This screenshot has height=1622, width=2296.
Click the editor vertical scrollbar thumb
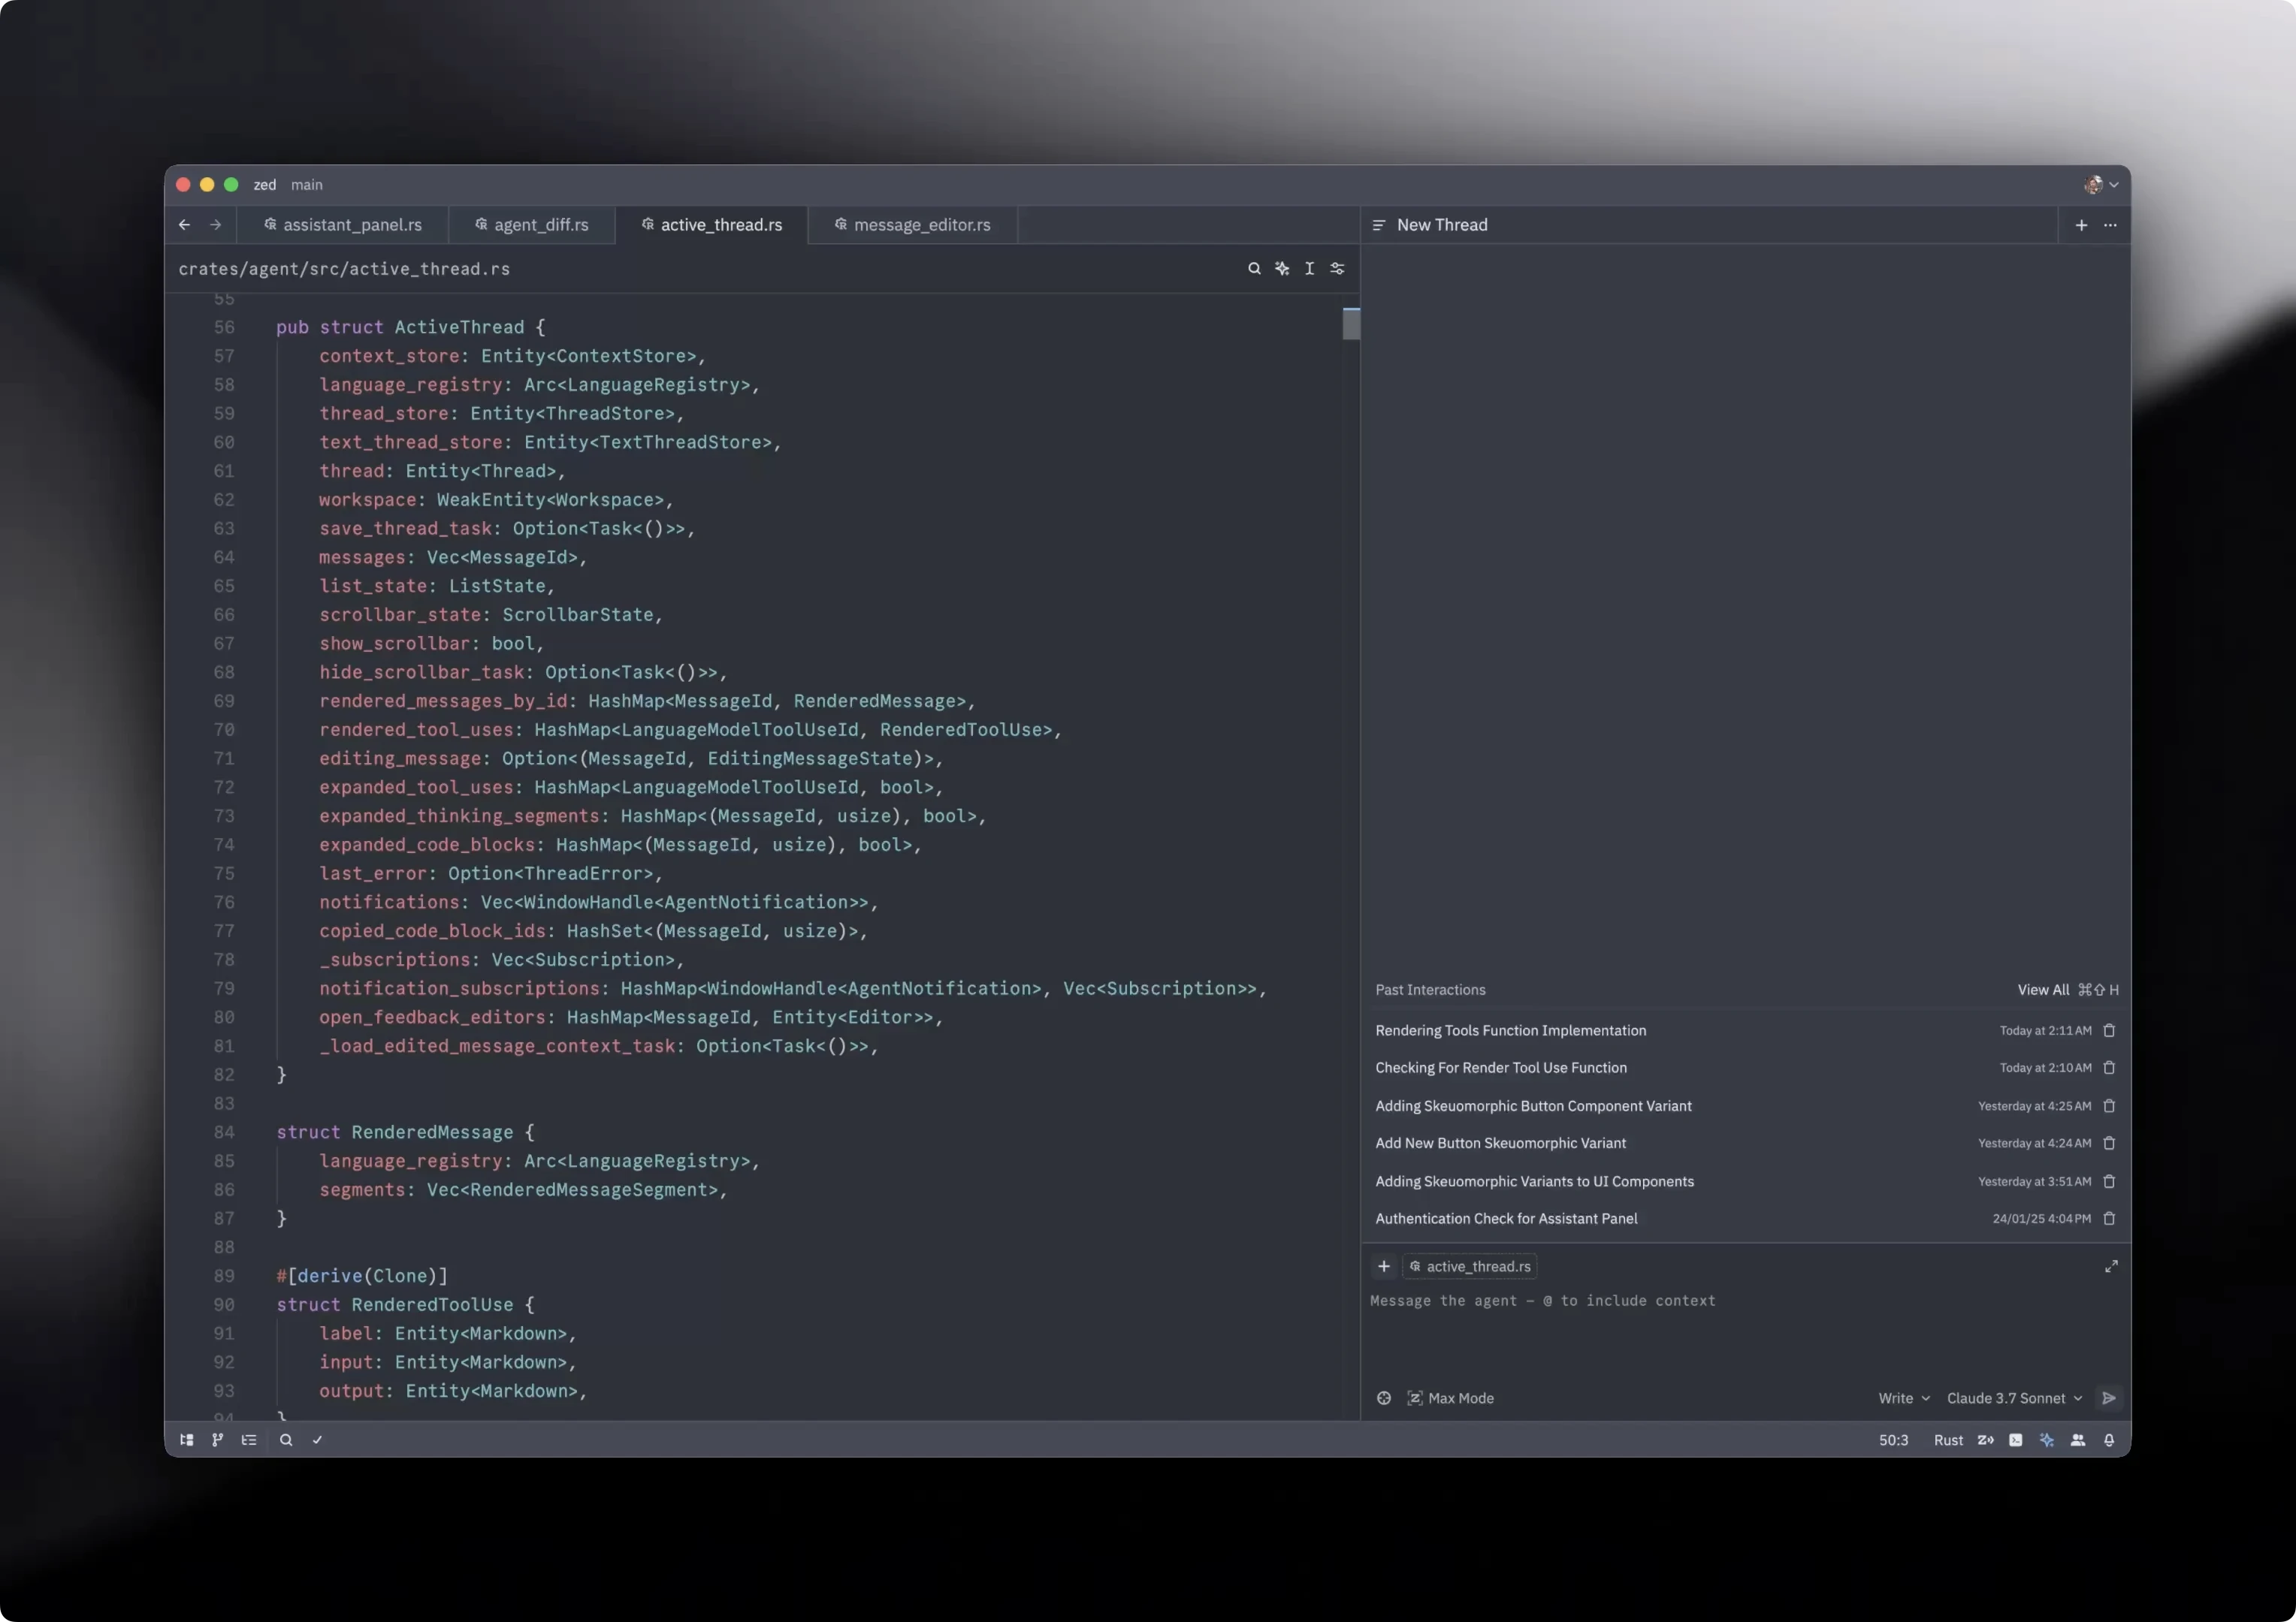pos(1351,324)
